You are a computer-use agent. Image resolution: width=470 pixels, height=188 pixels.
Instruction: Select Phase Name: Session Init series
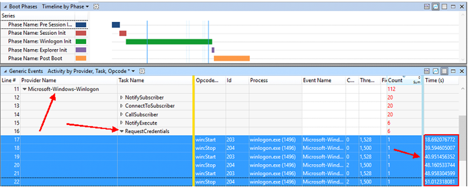click(x=37, y=33)
